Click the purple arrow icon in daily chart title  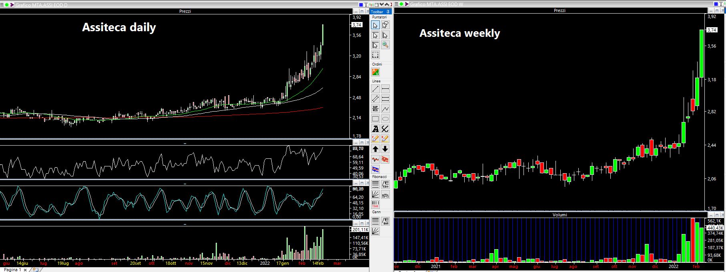[x=12, y=5]
